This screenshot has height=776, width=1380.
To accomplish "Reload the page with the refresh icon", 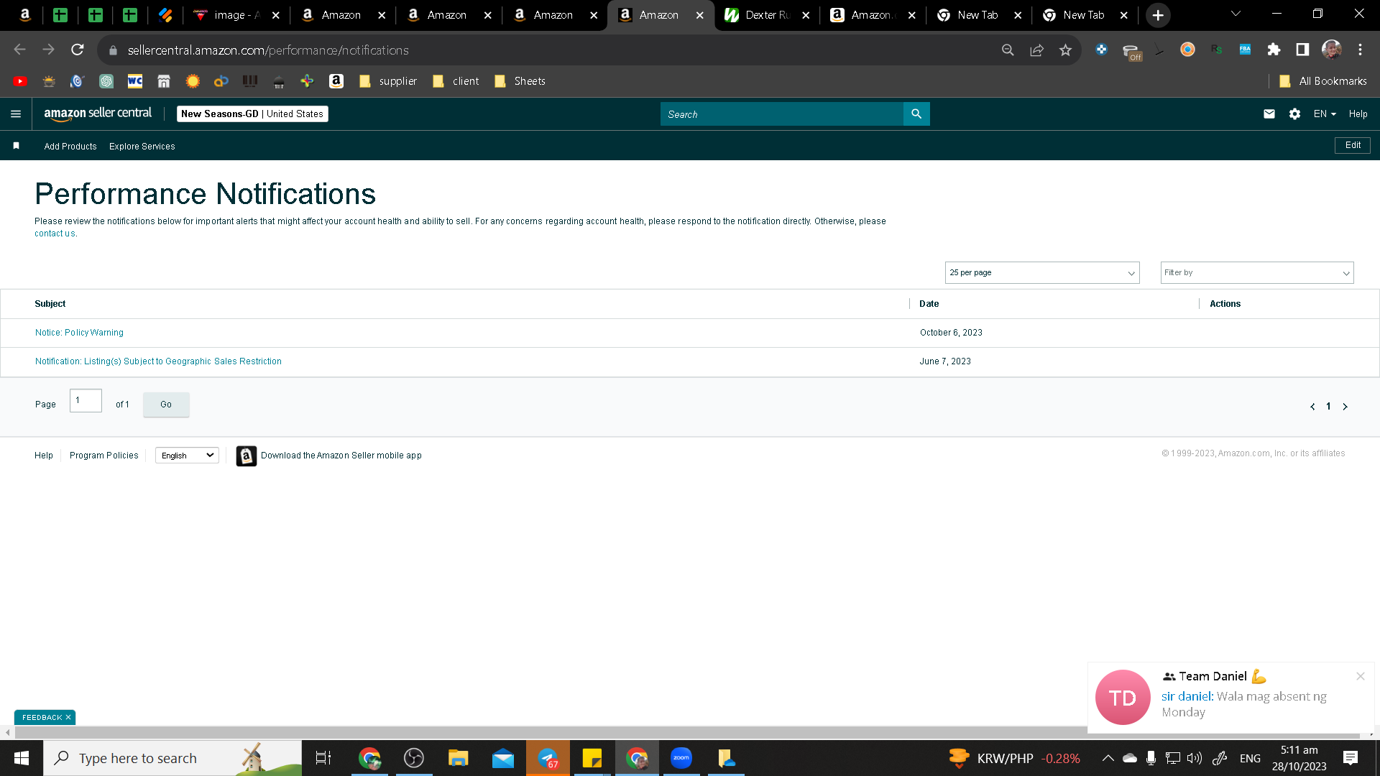I will pos(78,50).
